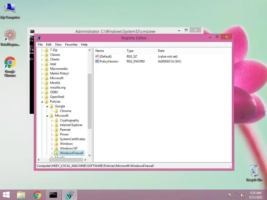Select the (Default) string value icon
The height and width of the screenshot is (200, 267).
[x=97, y=56]
